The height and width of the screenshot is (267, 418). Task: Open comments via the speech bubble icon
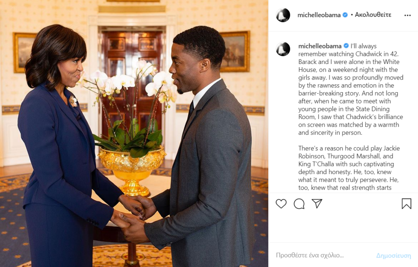(299, 204)
